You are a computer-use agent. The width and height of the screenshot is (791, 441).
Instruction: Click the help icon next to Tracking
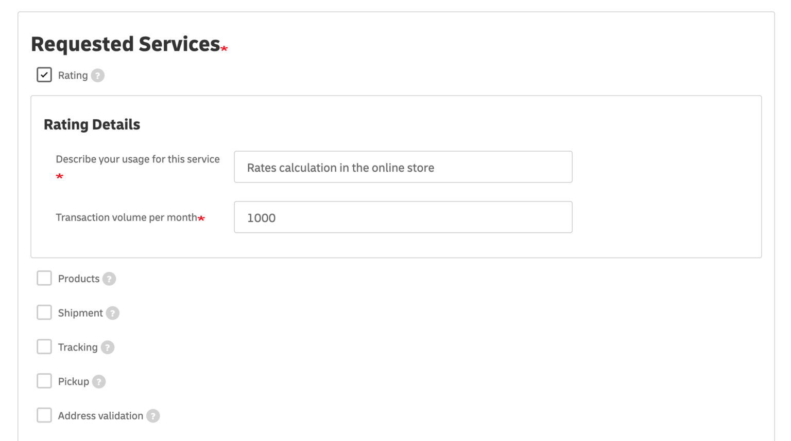coord(107,347)
